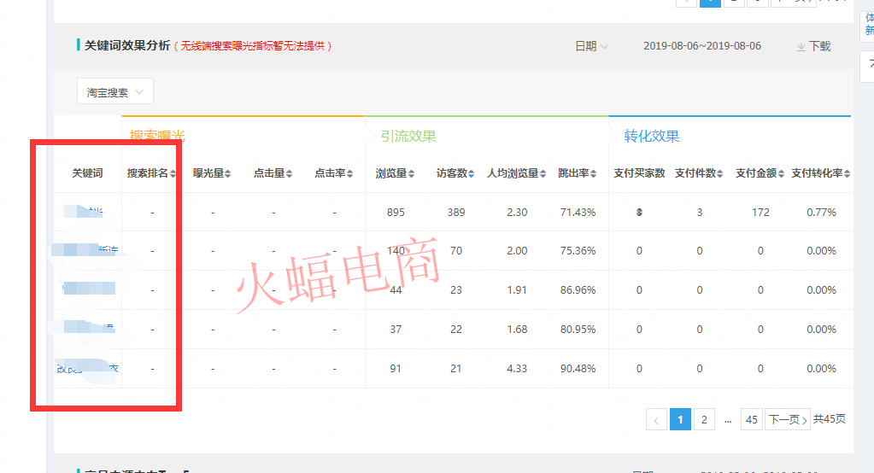The height and width of the screenshot is (473, 874).
Task: Sort by 搜索排名 column arrows
Action: [173, 173]
